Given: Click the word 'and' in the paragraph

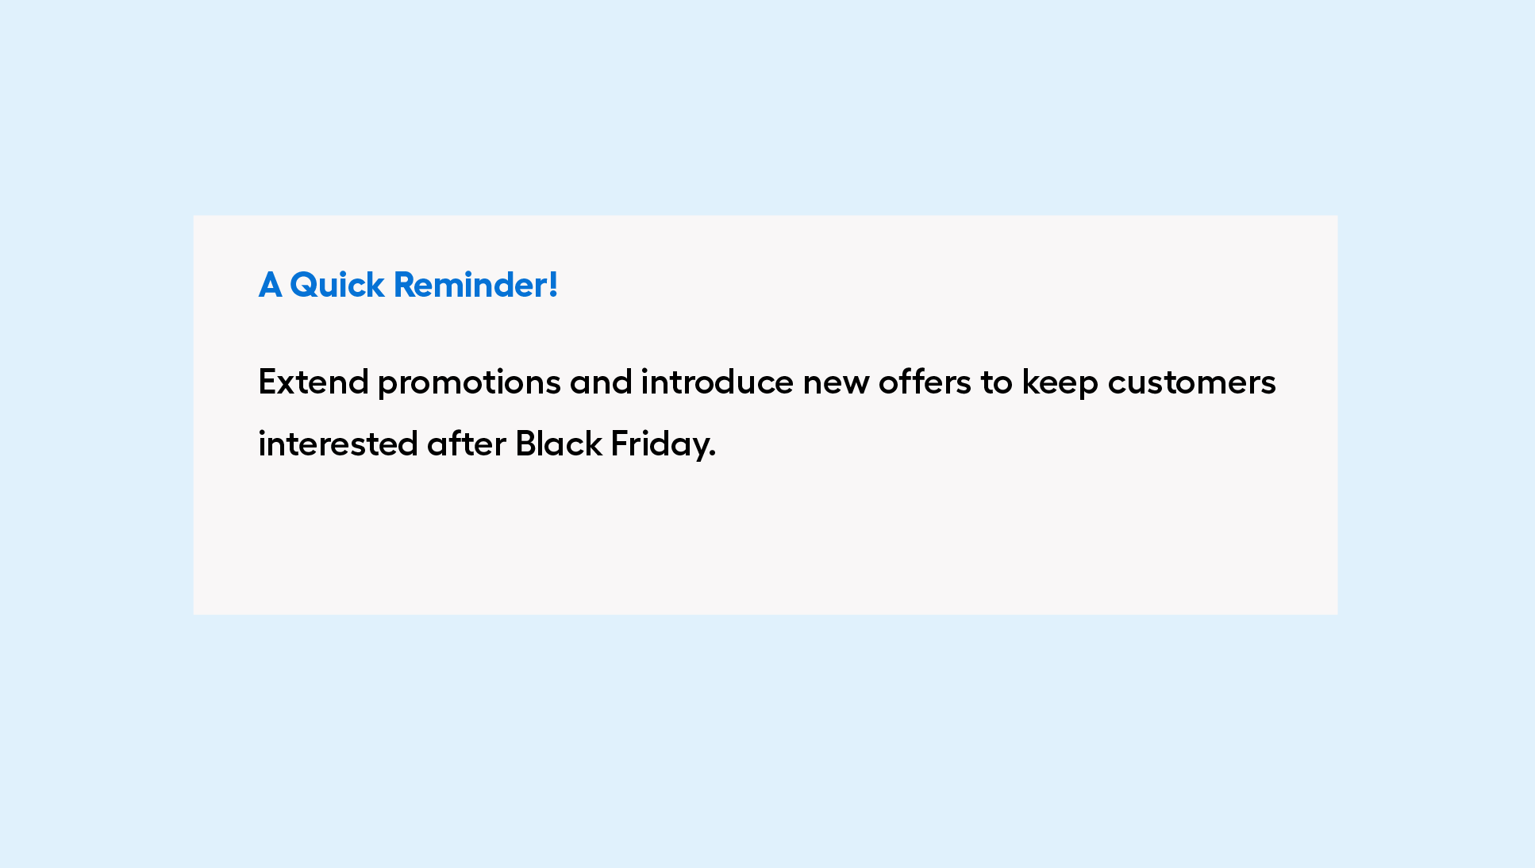Looking at the screenshot, I should point(601,382).
